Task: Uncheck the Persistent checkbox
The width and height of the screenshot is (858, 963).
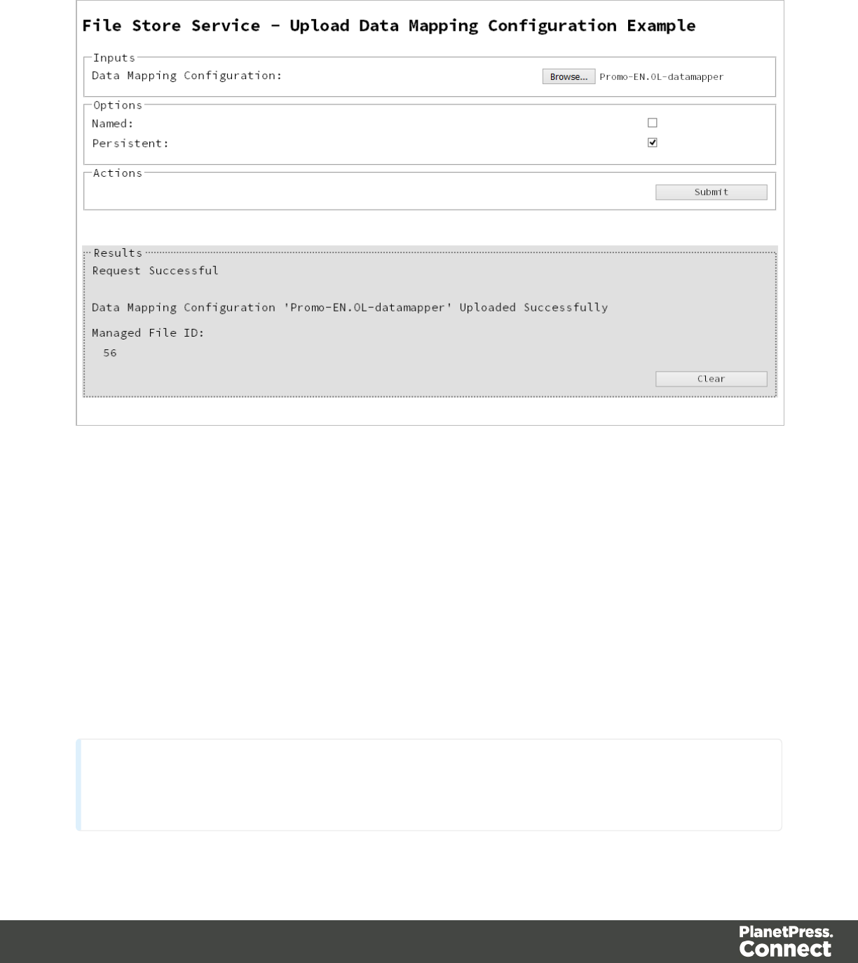Action: click(653, 142)
